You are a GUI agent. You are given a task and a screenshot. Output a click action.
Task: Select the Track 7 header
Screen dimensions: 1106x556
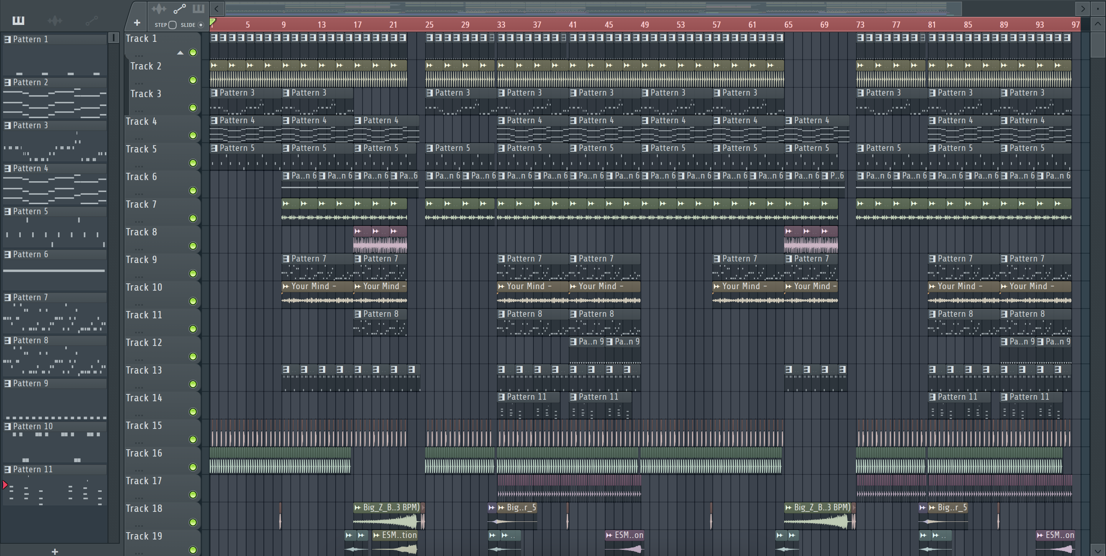pyautogui.click(x=162, y=212)
